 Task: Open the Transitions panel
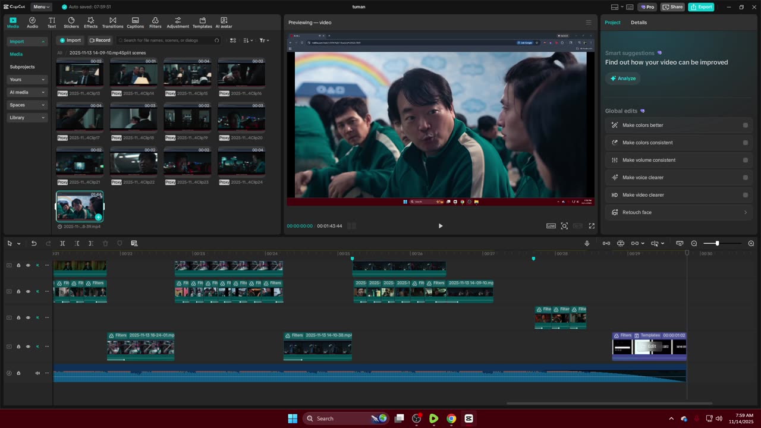[x=112, y=23]
